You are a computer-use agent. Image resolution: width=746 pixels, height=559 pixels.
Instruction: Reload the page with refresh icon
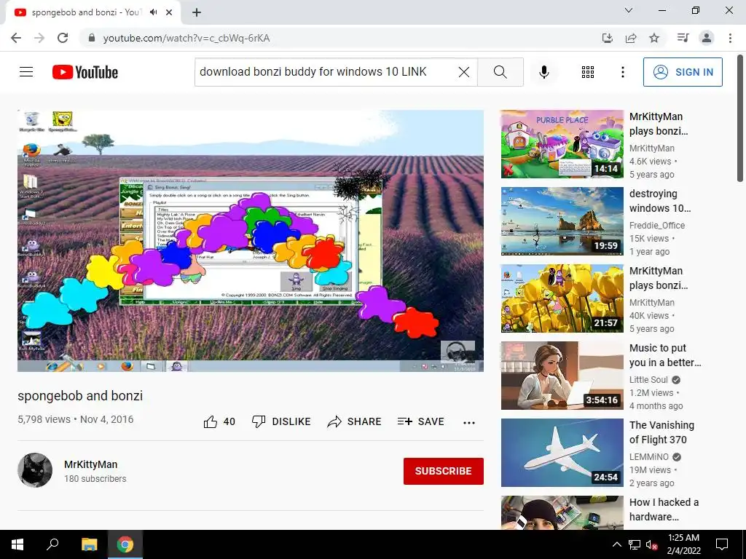point(63,38)
